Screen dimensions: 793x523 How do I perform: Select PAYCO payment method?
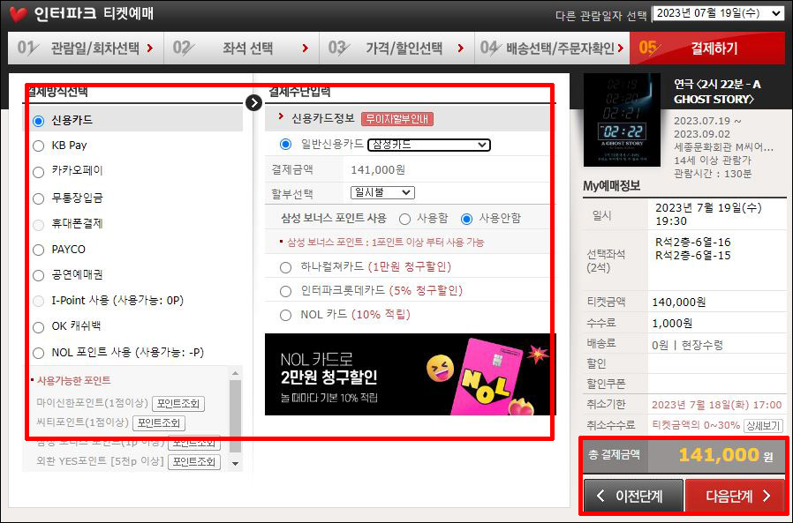39,250
